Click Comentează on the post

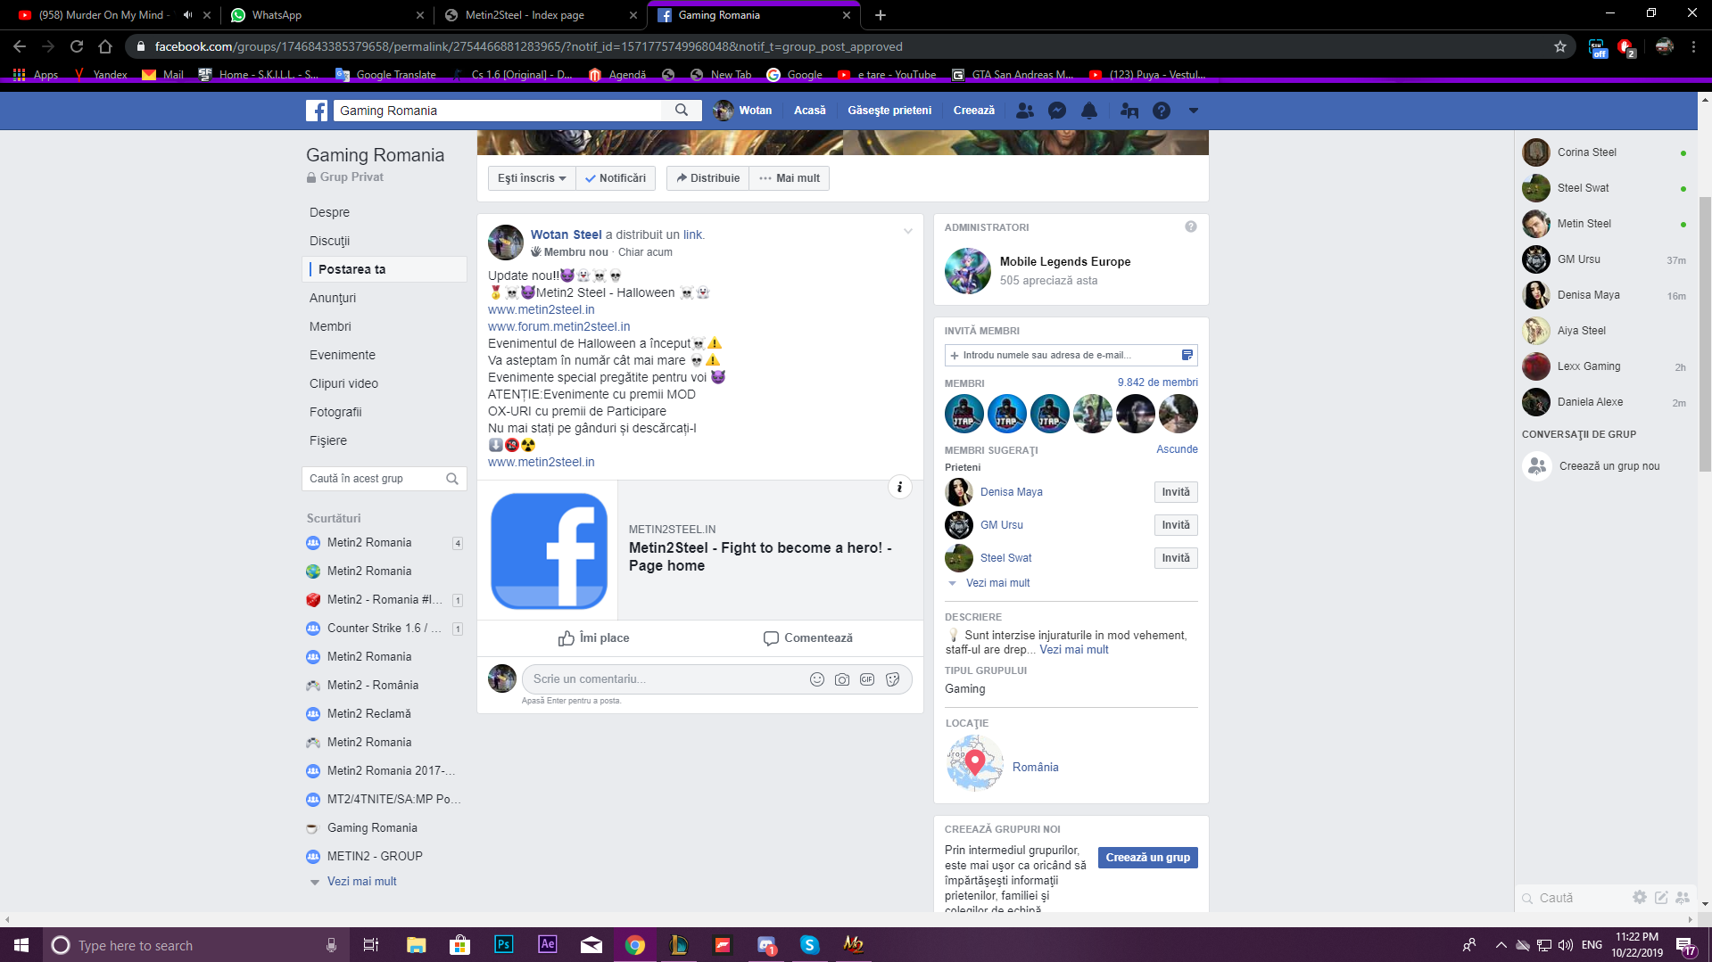click(x=808, y=638)
